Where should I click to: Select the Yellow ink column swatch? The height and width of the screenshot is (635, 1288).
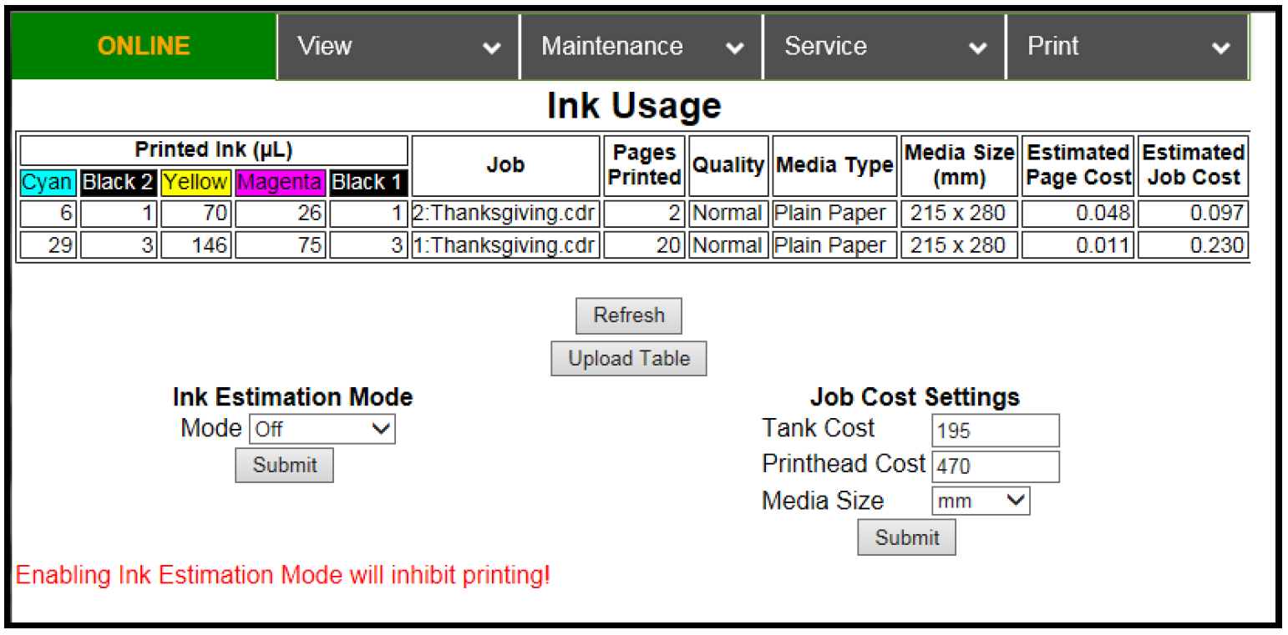tap(195, 183)
